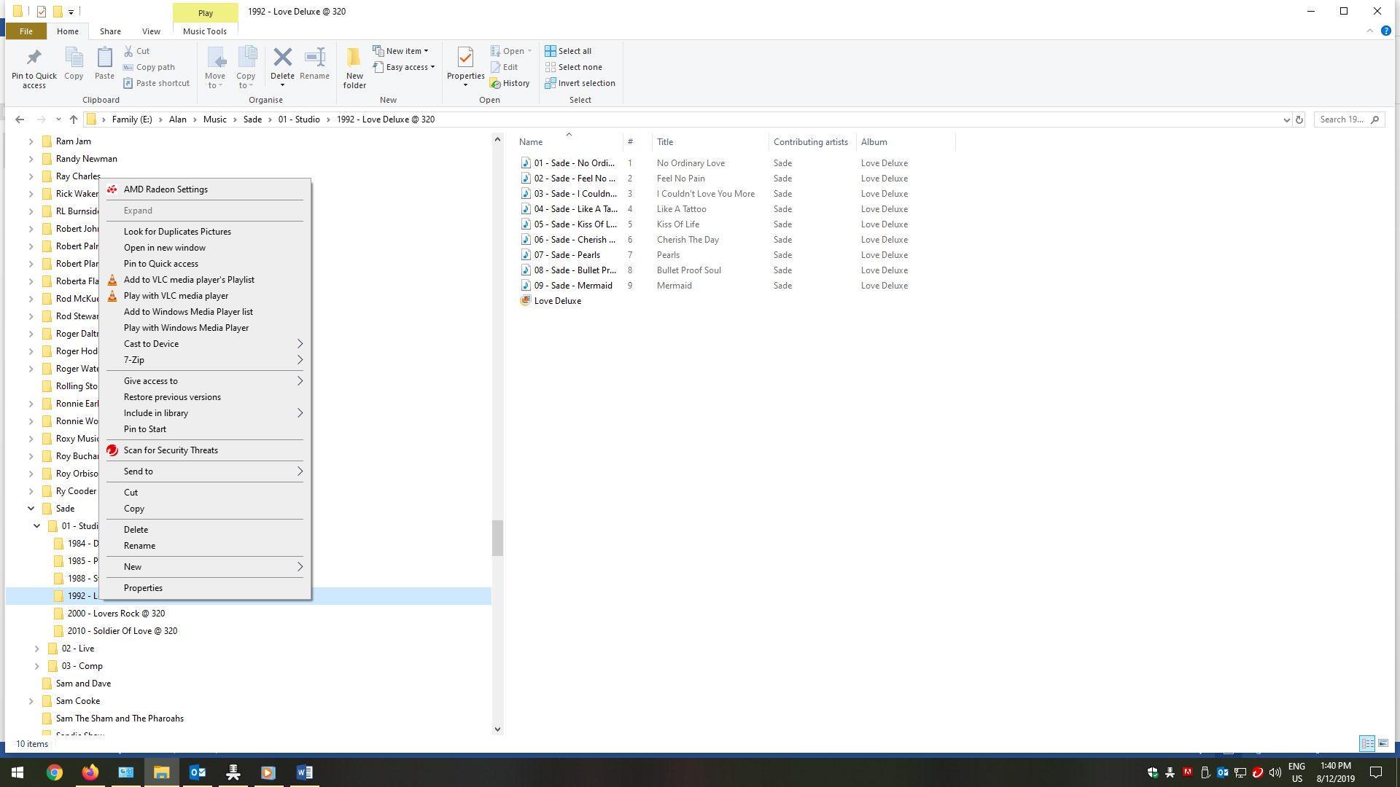Open Google Chrome from the taskbar

(55, 772)
